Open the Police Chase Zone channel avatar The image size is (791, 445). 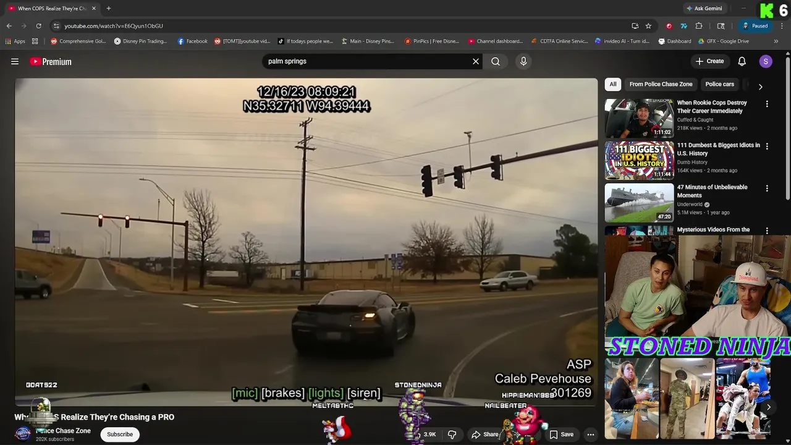[x=23, y=434]
